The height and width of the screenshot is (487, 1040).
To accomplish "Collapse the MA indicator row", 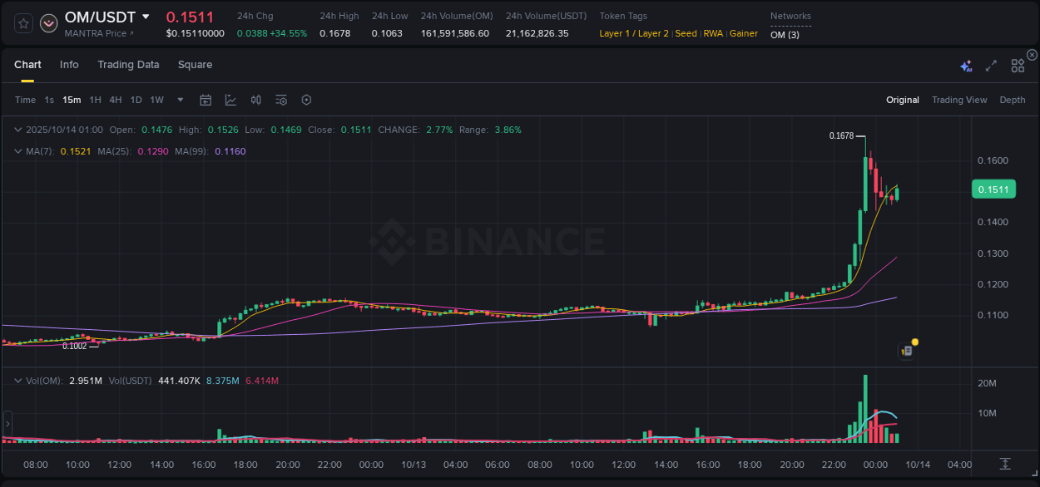I will [x=18, y=151].
